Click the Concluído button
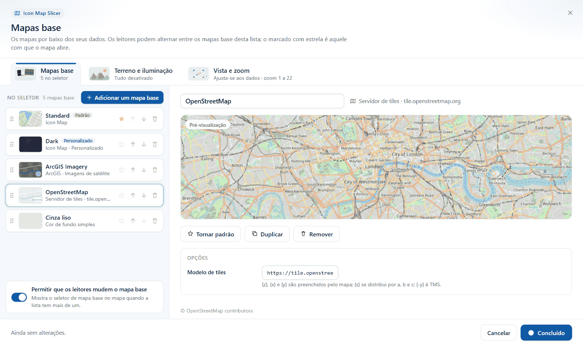 (546, 333)
